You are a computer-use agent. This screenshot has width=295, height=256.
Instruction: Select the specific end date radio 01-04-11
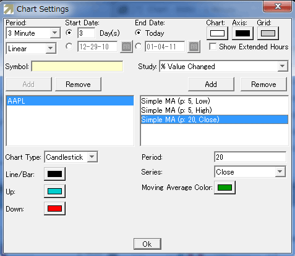139,46
